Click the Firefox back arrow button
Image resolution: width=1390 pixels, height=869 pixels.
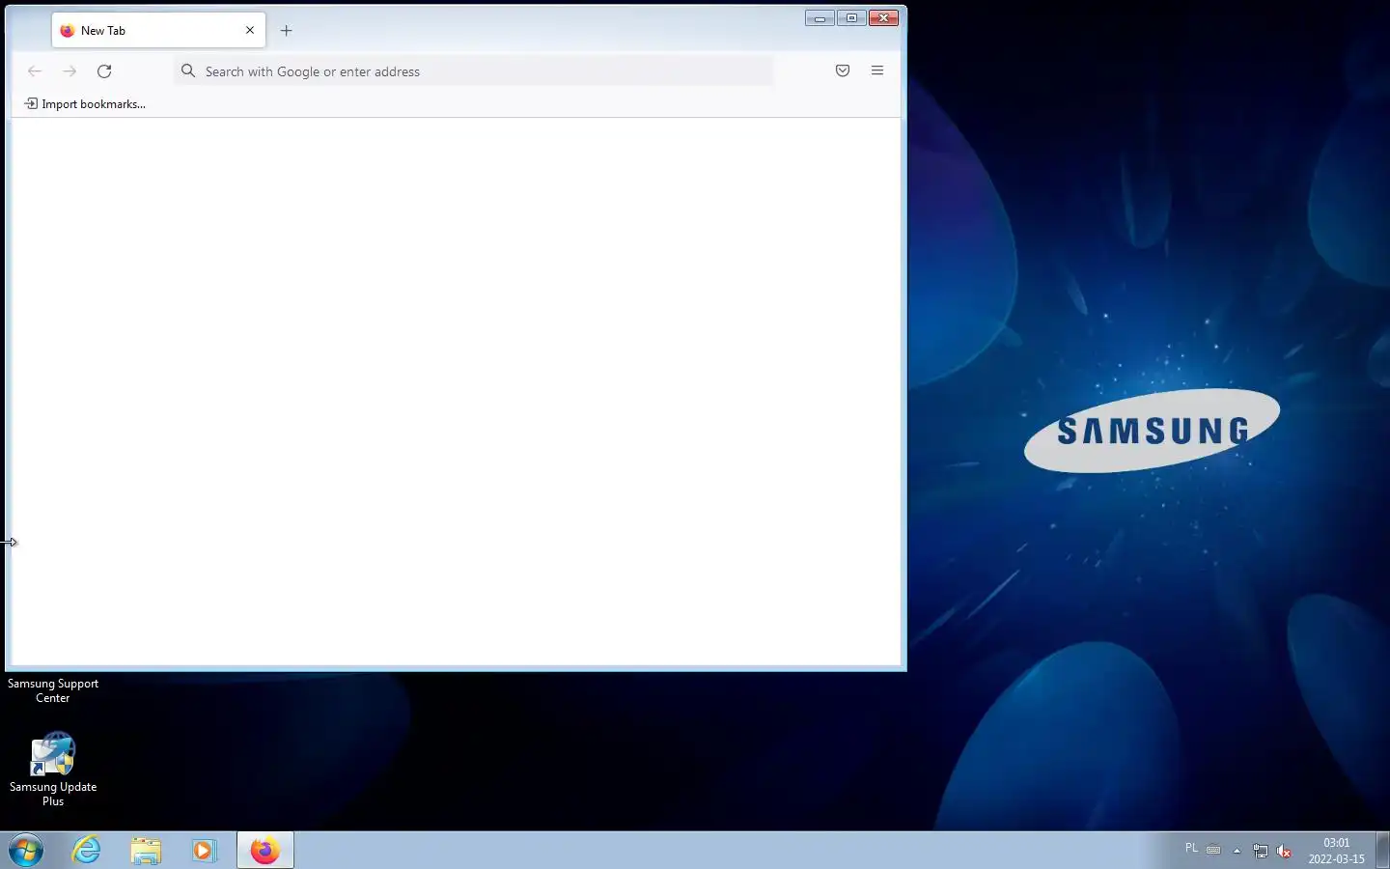(35, 70)
